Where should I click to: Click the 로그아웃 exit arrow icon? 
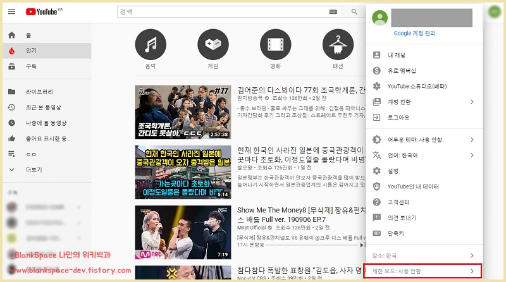376,118
